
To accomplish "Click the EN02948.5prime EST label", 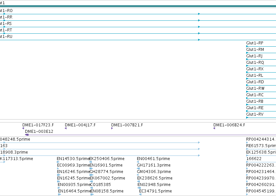I will click(x=154, y=185).
